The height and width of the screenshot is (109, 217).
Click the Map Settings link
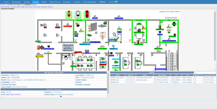[x=6, y=7]
